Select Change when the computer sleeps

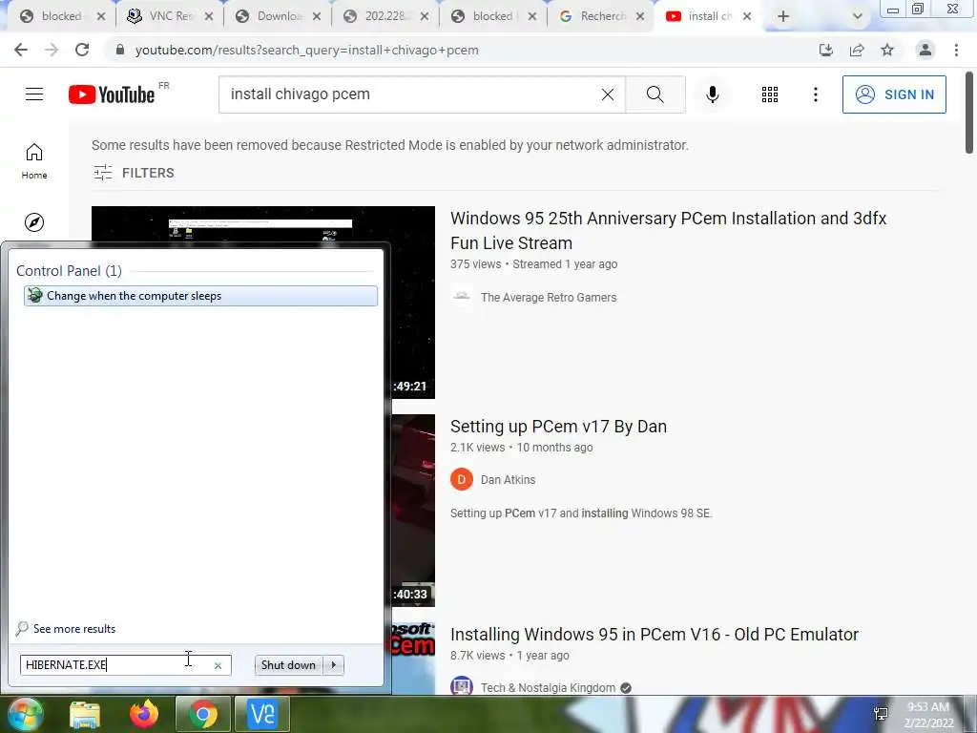(x=200, y=296)
